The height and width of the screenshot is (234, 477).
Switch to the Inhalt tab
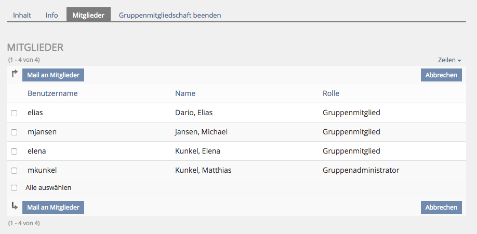22,15
